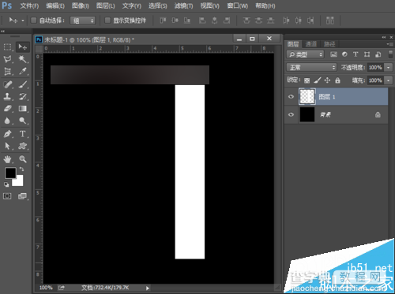Select the Hand tool
The image size is (395, 294).
coord(8,158)
